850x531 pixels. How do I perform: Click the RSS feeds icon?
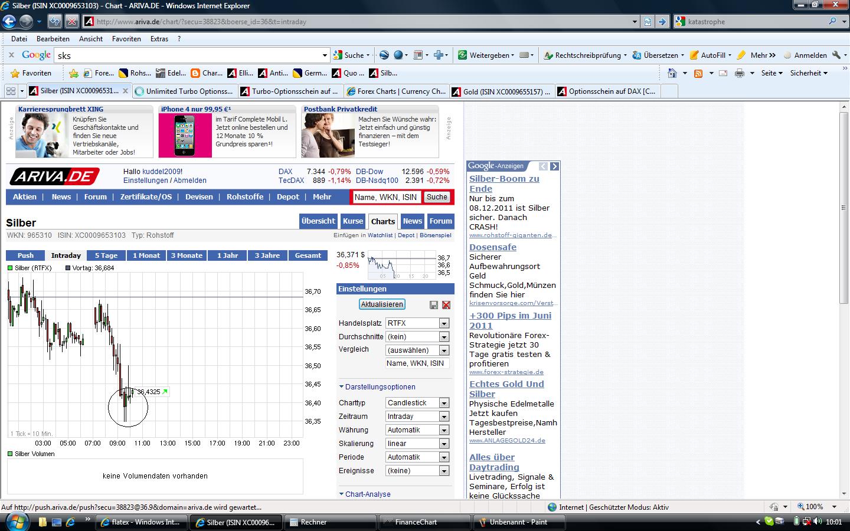click(x=698, y=73)
